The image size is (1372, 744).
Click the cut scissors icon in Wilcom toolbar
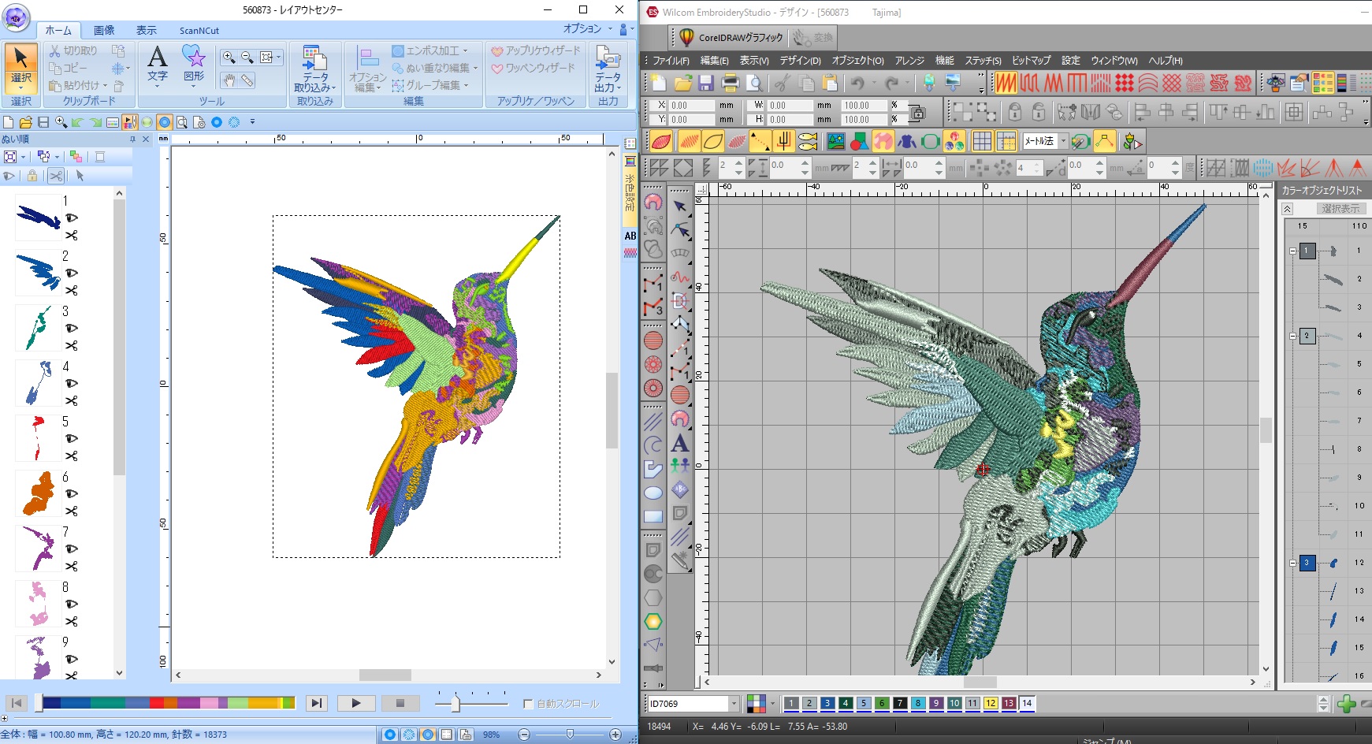[782, 83]
